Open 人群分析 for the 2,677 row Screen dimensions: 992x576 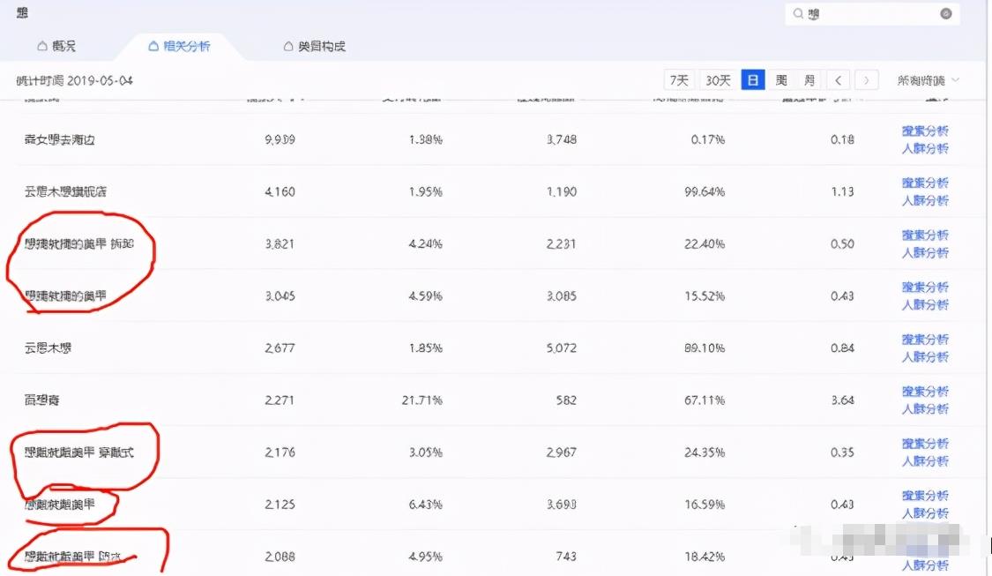pos(925,357)
